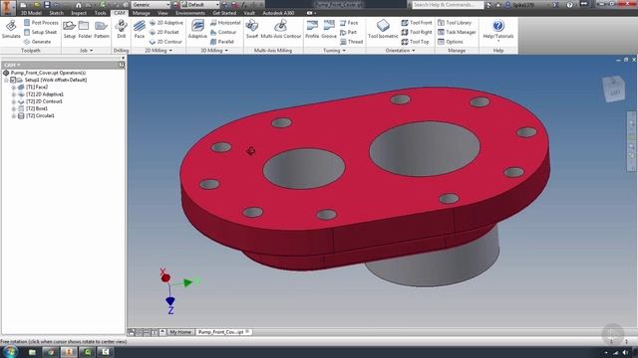Select 2D Adaptive milling

coord(166,23)
